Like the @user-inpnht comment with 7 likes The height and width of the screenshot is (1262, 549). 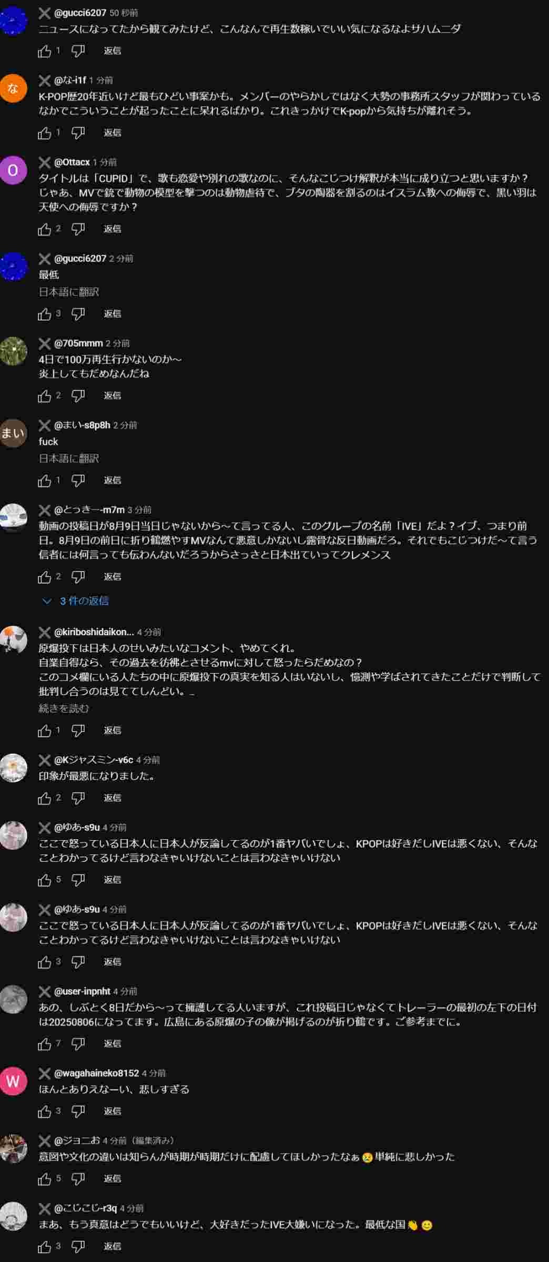[x=45, y=1044]
